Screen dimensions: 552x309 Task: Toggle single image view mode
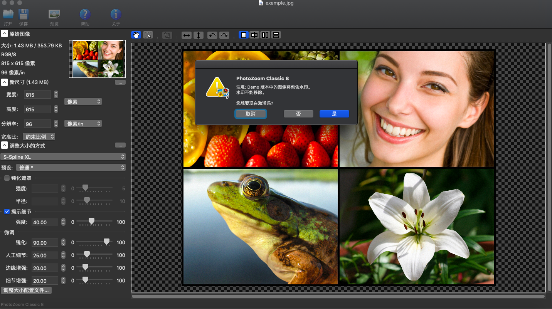tap(244, 35)
